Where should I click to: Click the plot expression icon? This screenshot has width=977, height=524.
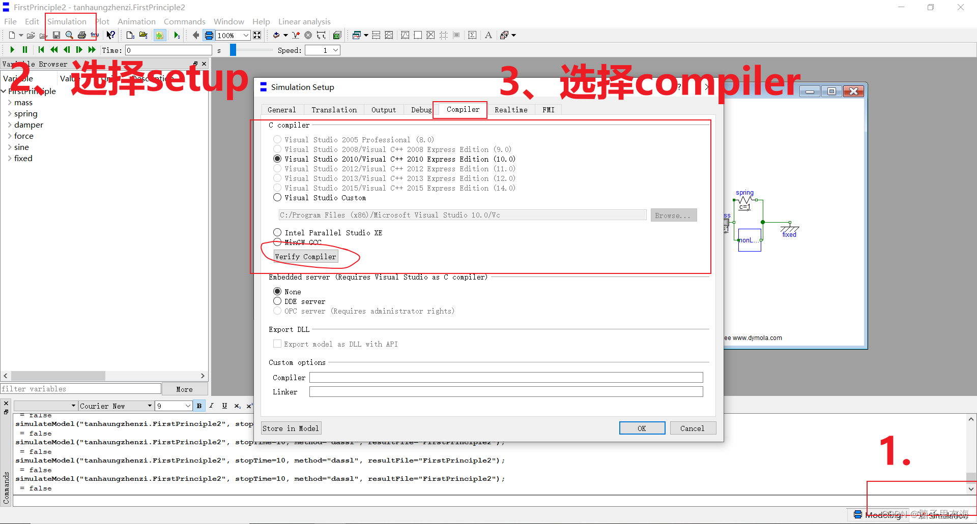pos(296,35)
